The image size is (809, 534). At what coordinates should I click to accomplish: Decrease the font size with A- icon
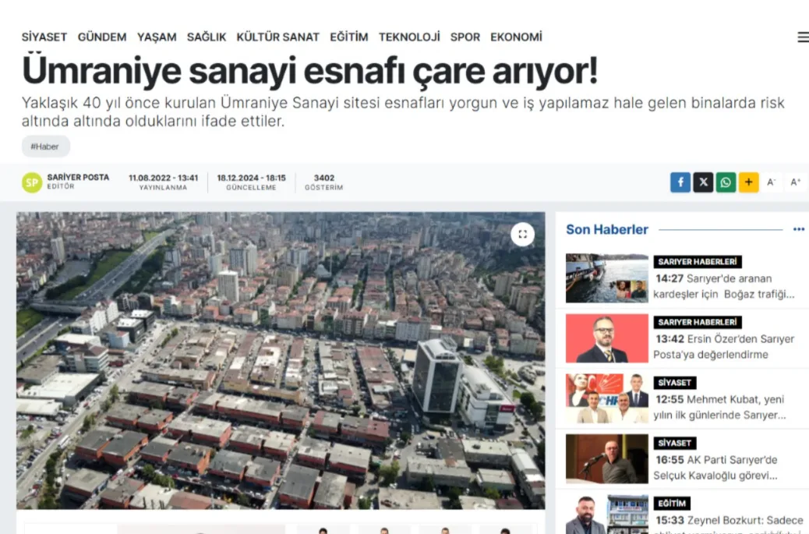pyautogui.click(x=772, y=182)
